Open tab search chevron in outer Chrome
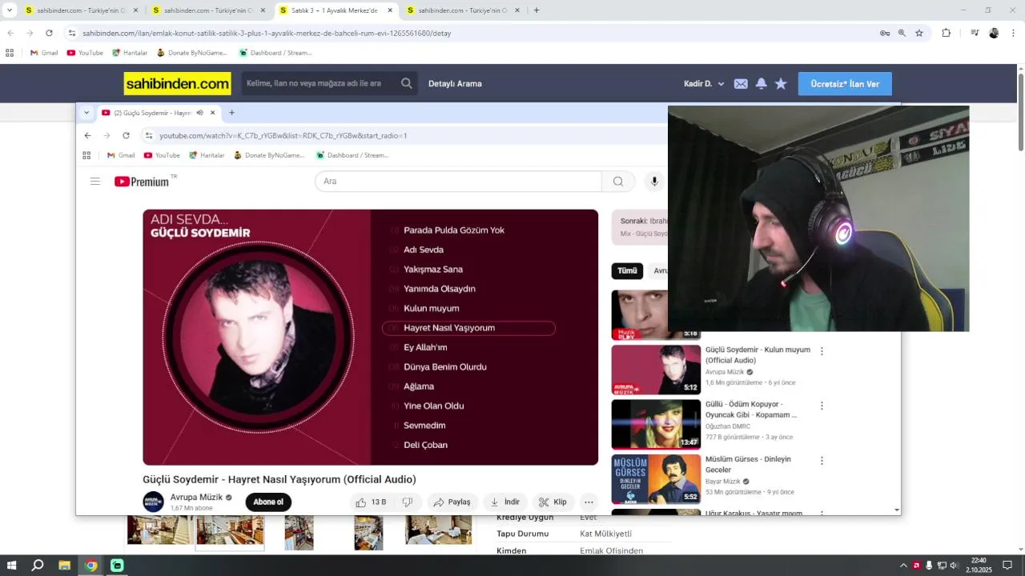Image resolution: width=1025 pixels, height=576 pixels. (x=10, y=10)
